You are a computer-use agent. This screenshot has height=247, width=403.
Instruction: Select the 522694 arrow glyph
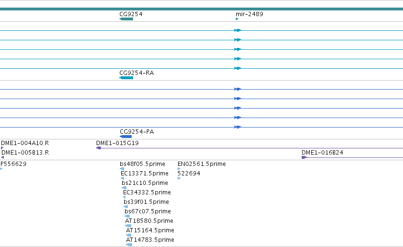tap(179, 178)
